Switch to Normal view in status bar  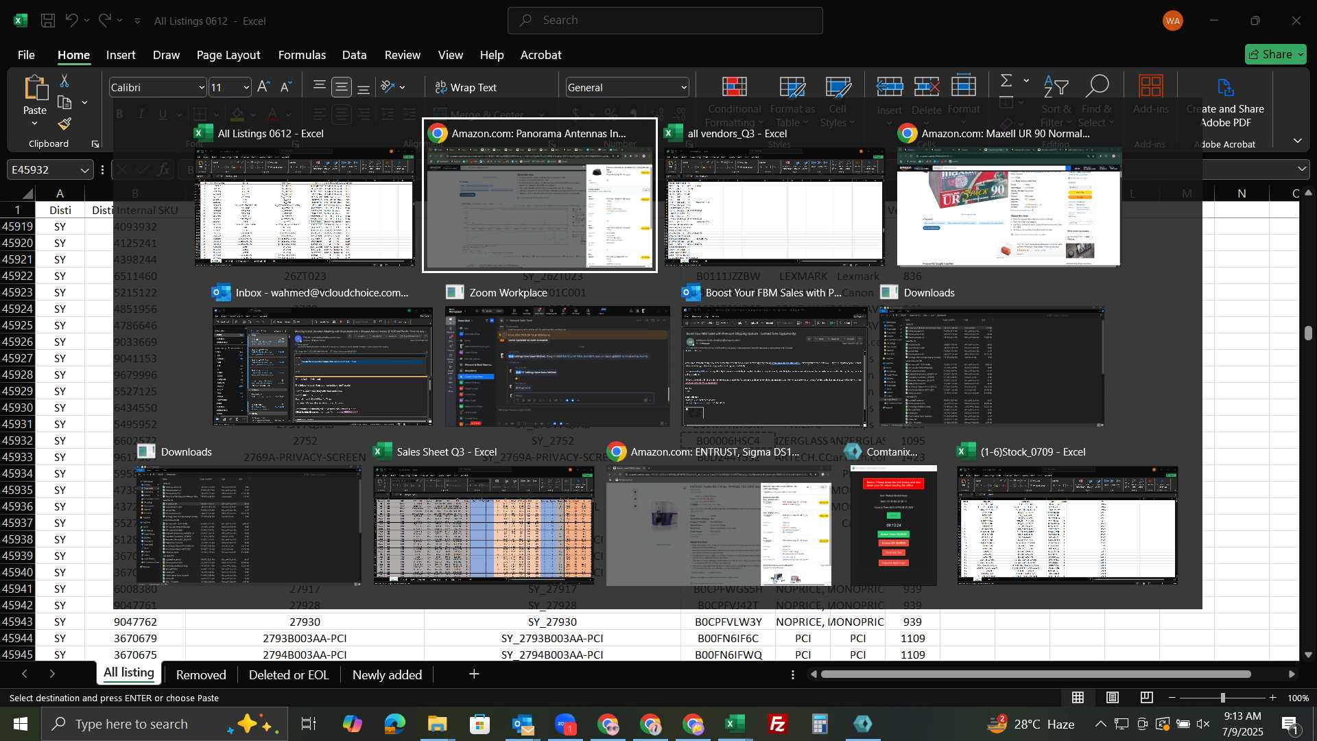[x=1078, y=698]
